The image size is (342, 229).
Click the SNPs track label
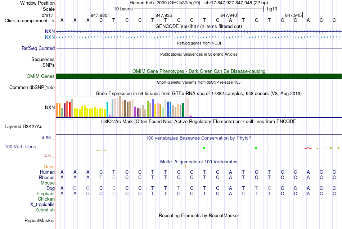(49, 65)
